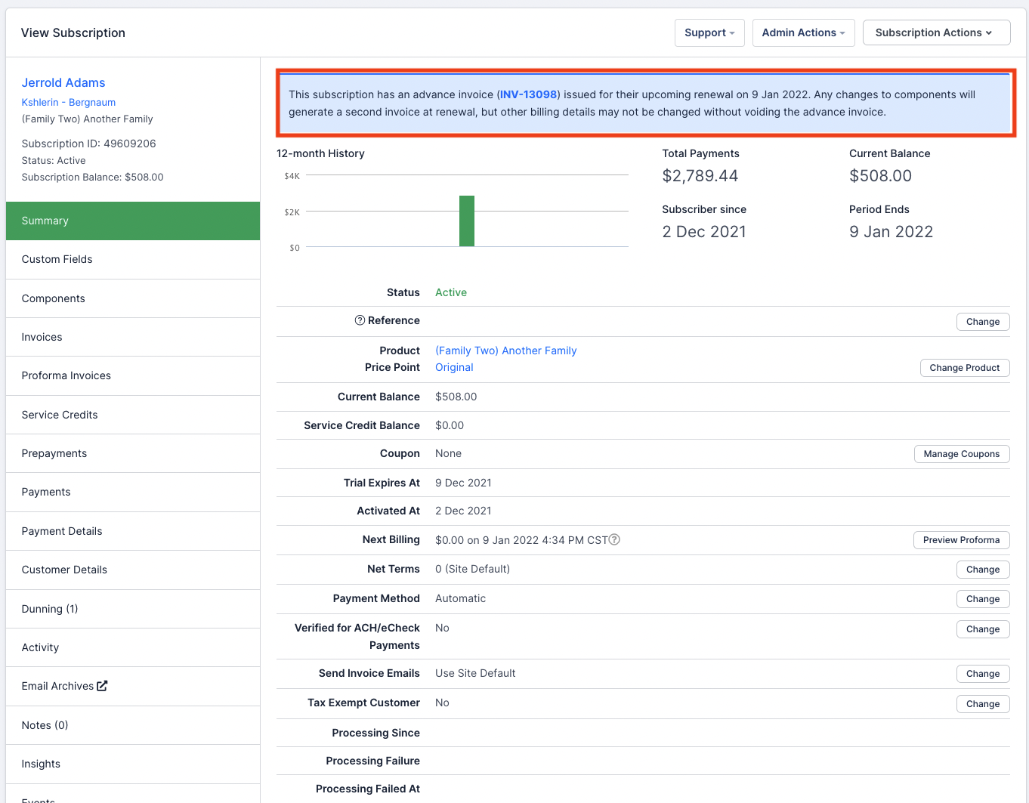Screen dimensions: 1029x803
Task: Select the Invoices sidebar item
Action: 42,337
